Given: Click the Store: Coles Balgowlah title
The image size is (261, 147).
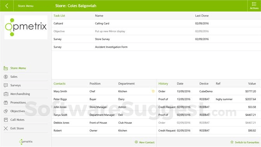Looking at the screenshot, I should click(76, 6).
